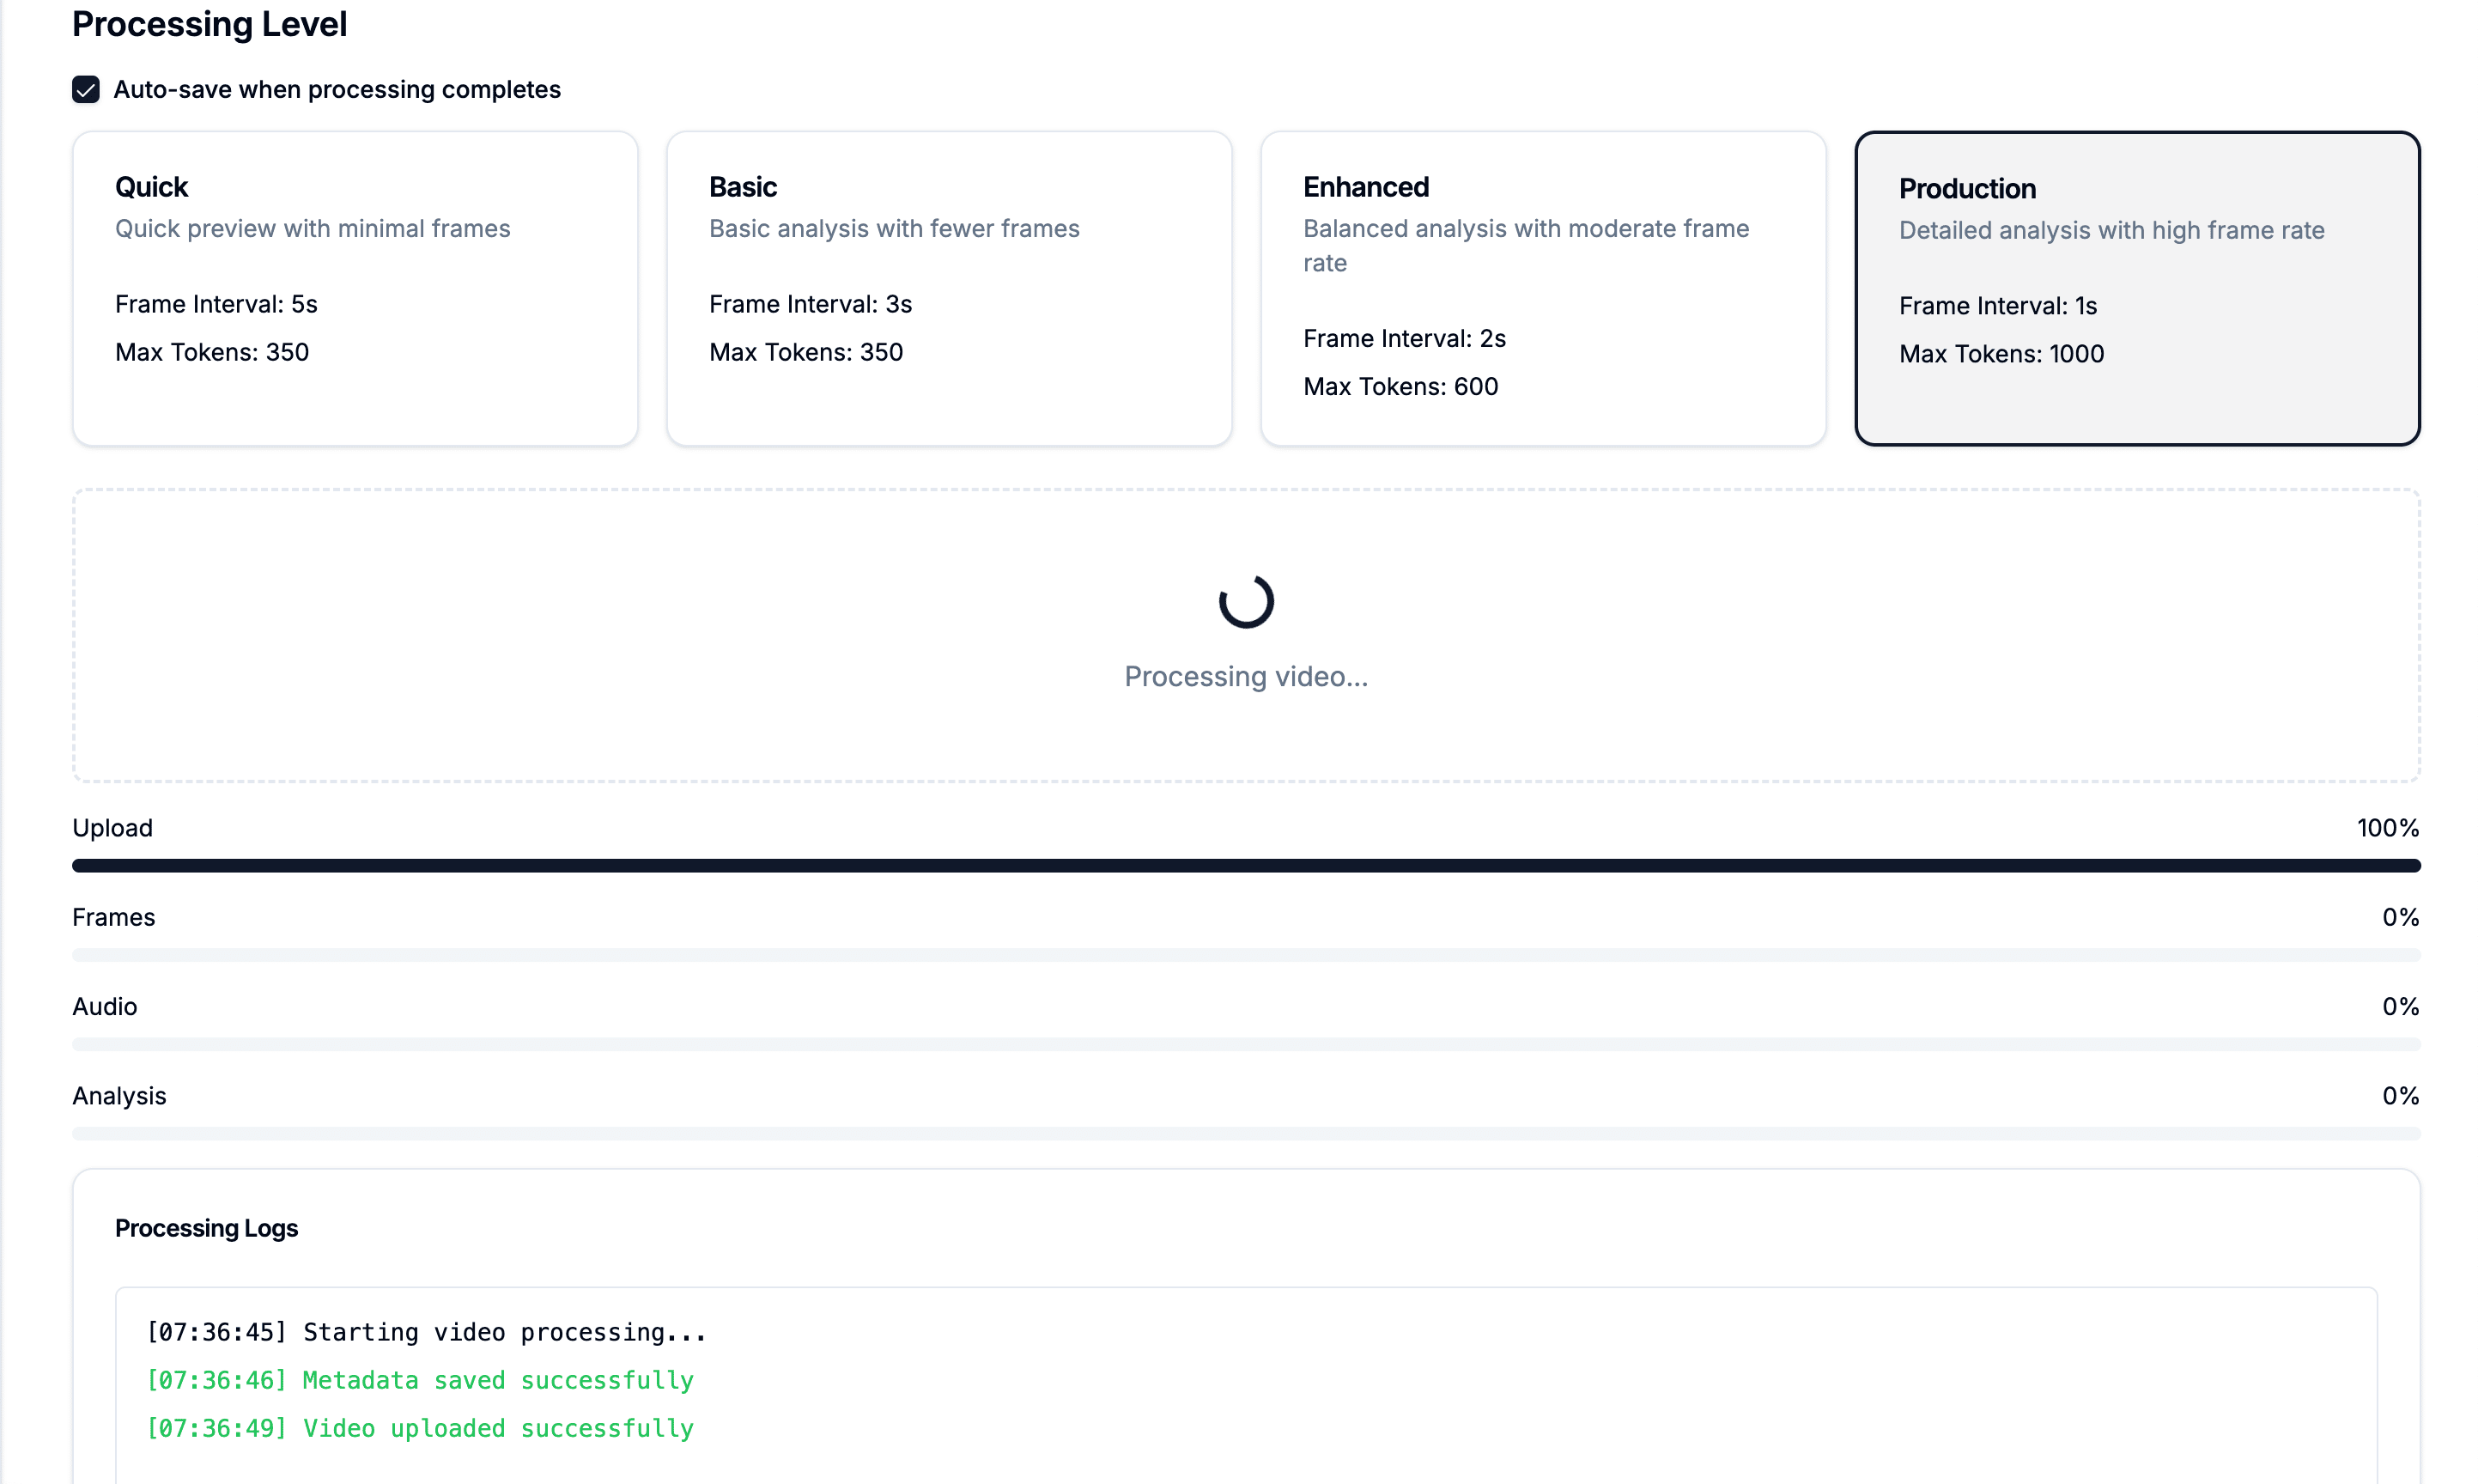Click the Analysis progress bar
Screen dimensions: 2478x1484
tap(1246, 1133)
